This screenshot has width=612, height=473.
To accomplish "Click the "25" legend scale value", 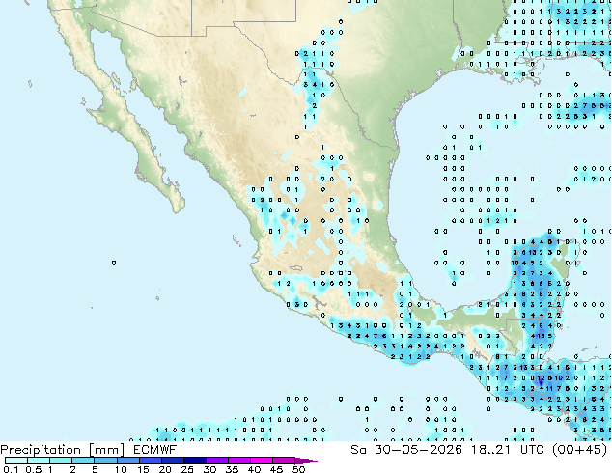I will (187, 469).
